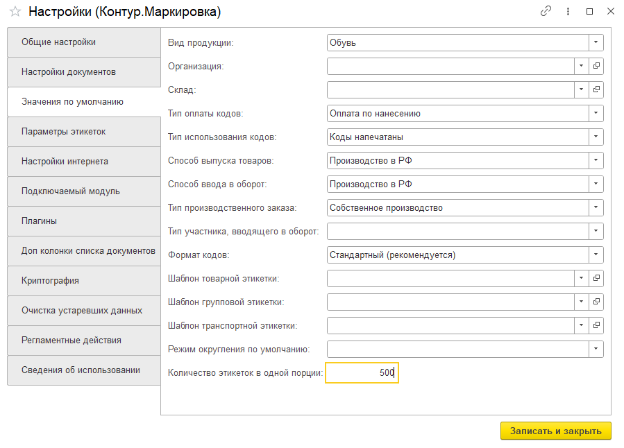Open the Формат кодов dropdown list
The image size is (624, 448).
[596, 255]
